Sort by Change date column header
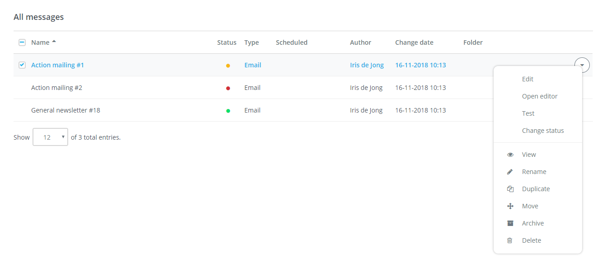The image size is (602, 268). [x=414, y=42]
